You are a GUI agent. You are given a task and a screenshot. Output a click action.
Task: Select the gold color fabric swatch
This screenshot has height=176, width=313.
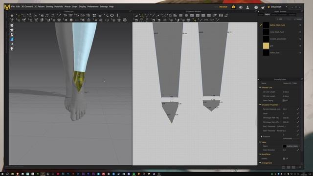266,46
